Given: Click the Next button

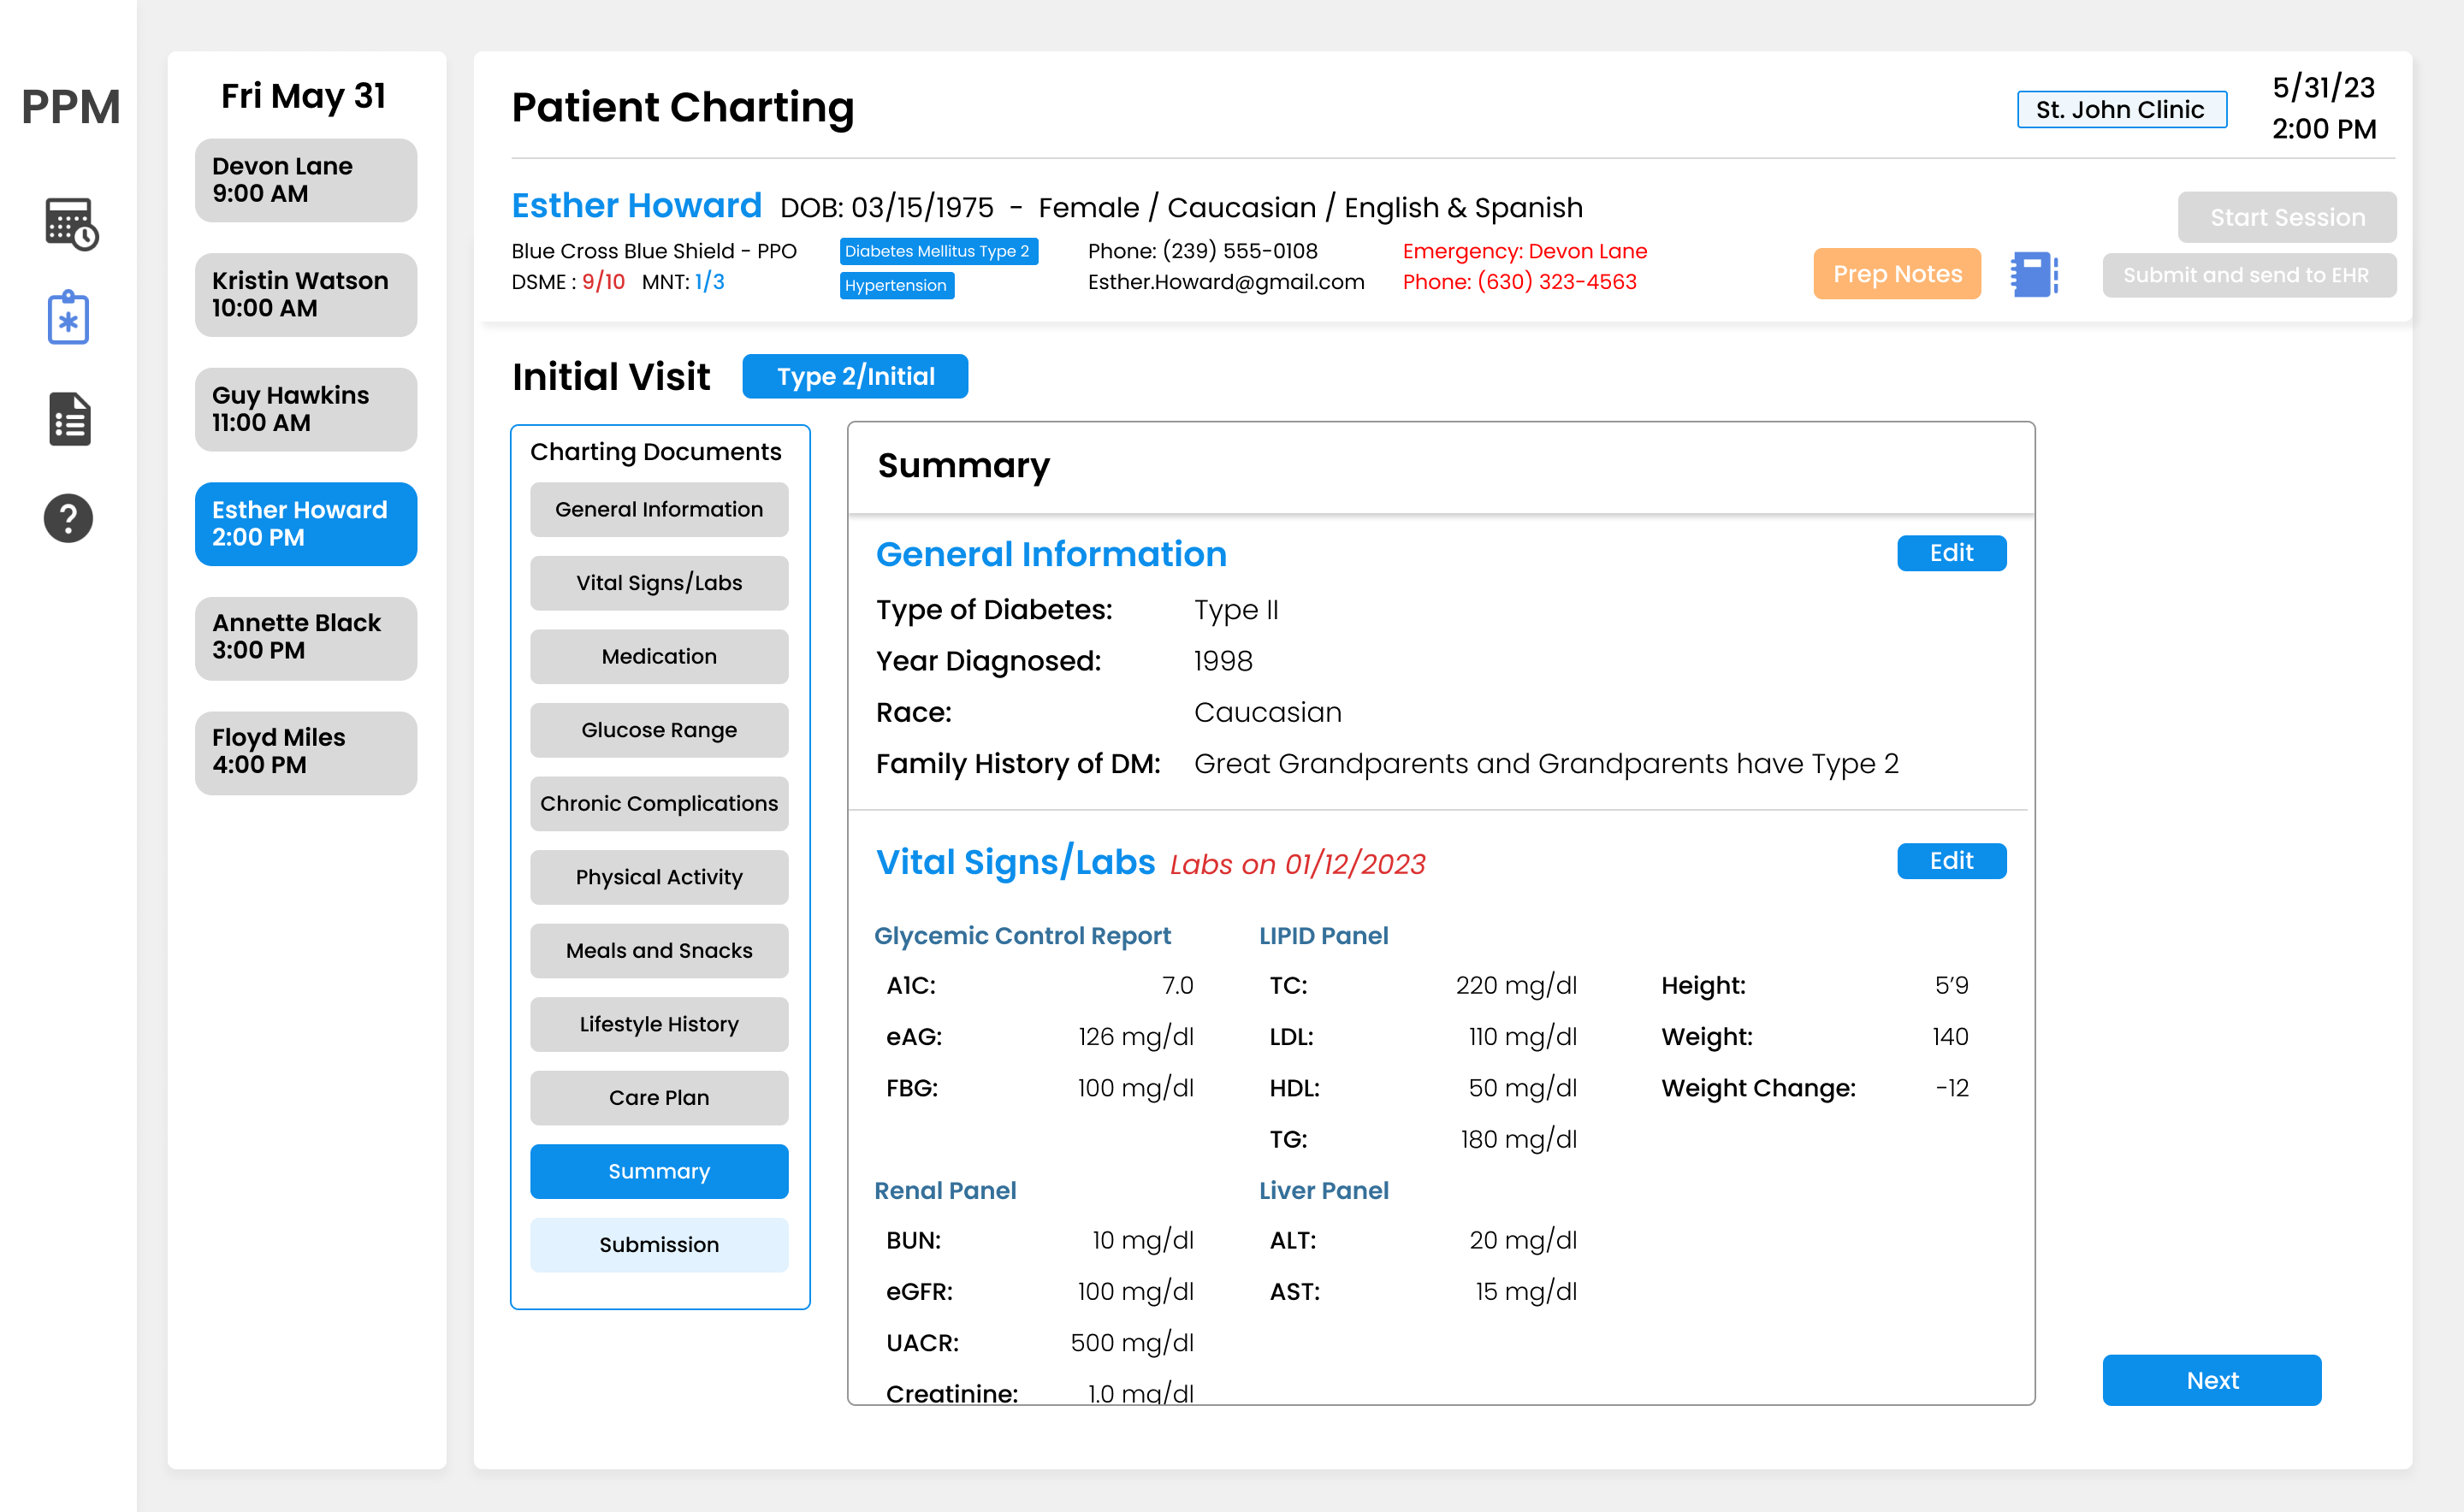Looking at the screenshot, I should 2211,1380.
